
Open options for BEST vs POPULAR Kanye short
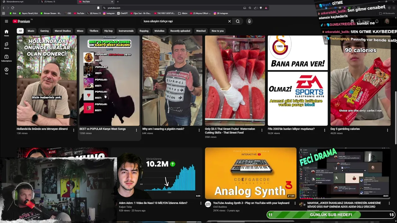pyautogui.click(x=136, y=130)
